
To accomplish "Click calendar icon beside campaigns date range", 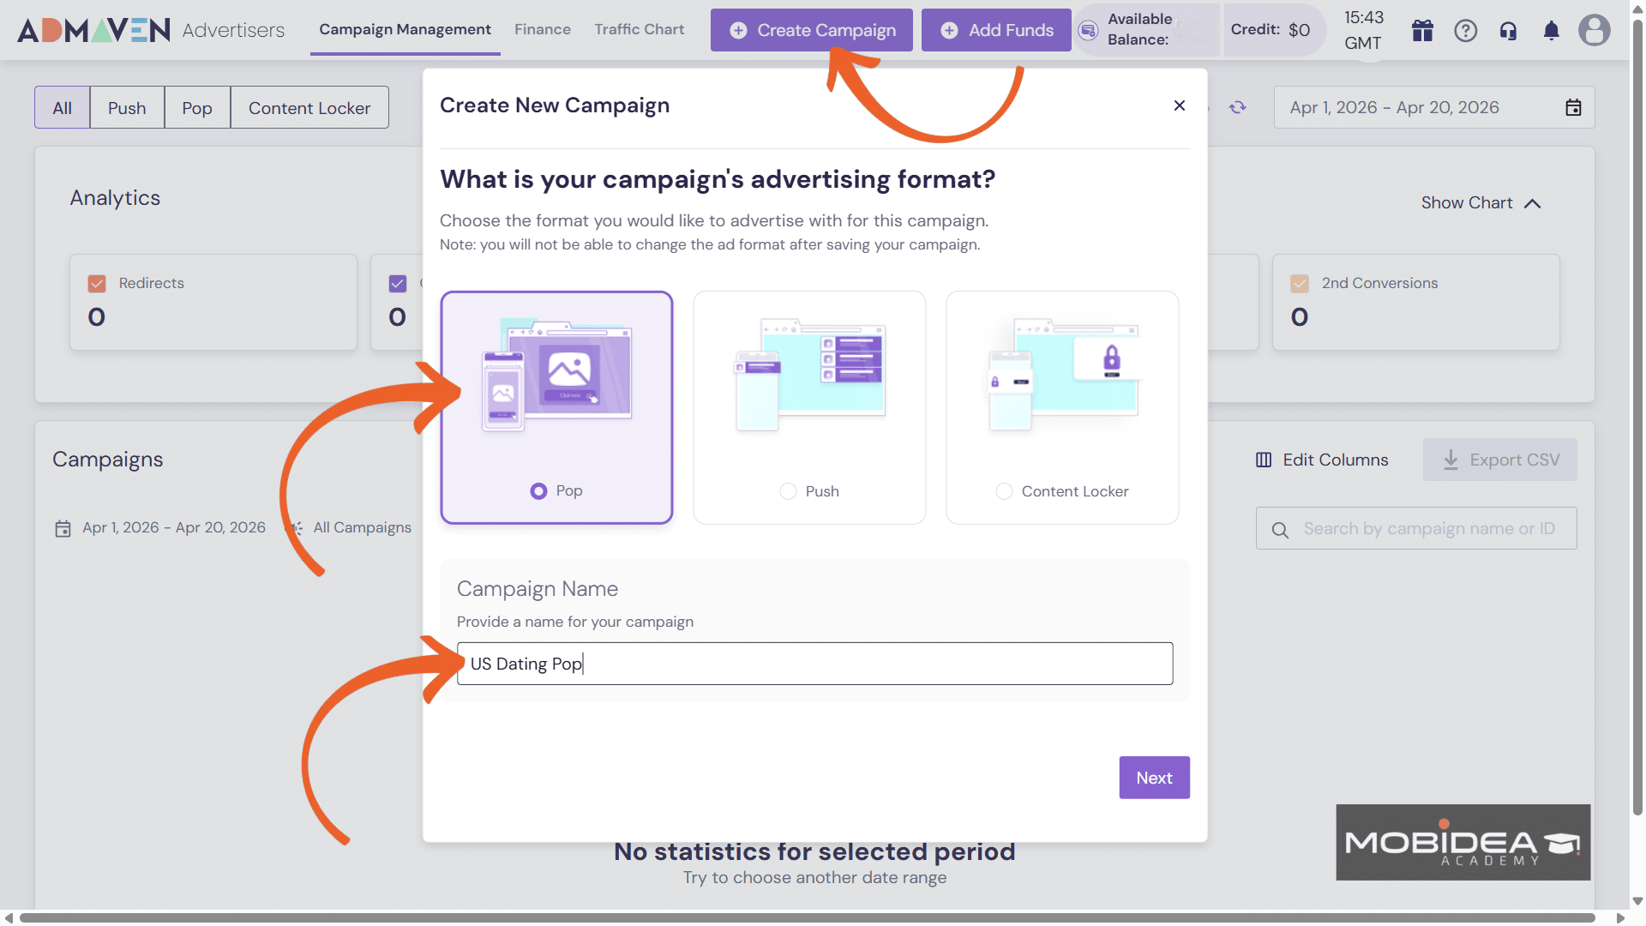I will [63, 528].
